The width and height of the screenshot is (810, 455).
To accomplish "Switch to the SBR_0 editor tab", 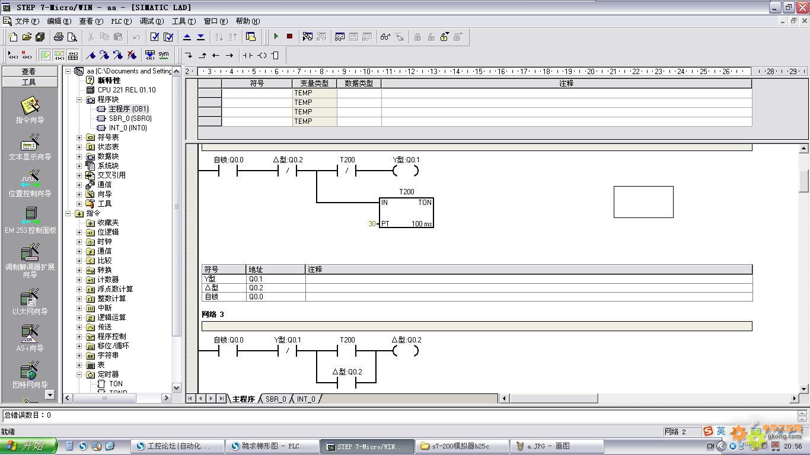I will click(276, 399).
